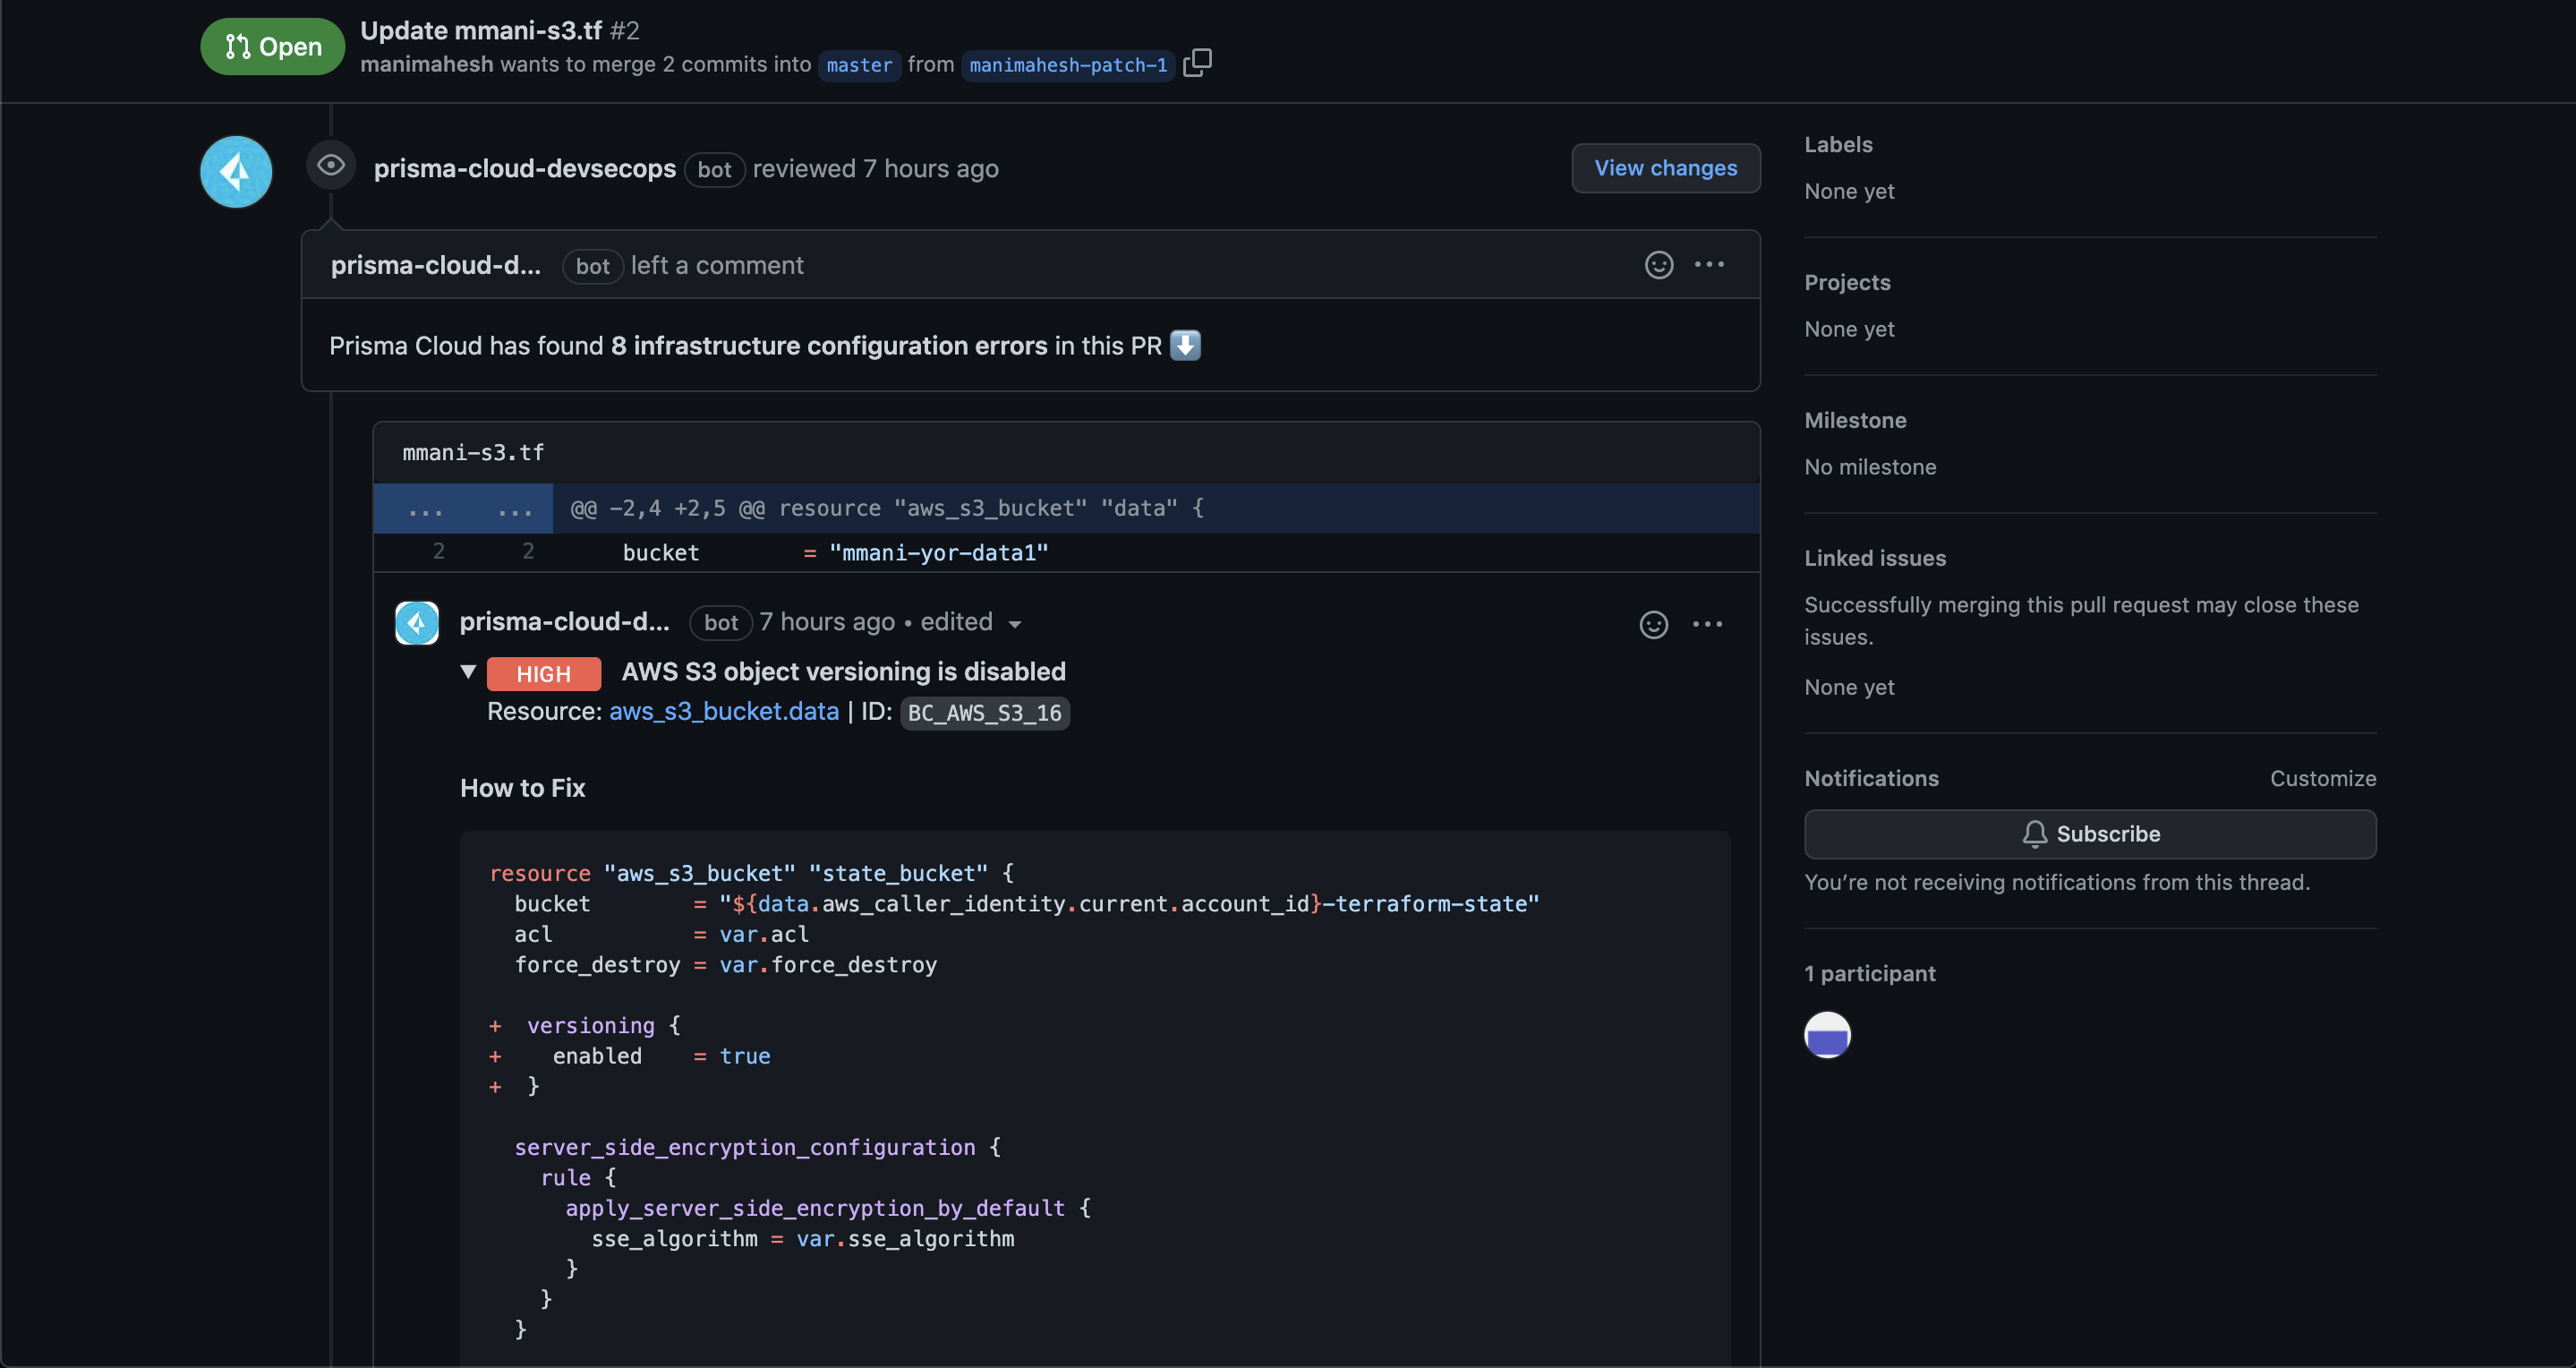Open the participant's avatar
2576x1368 pixels.
point(1826,1035)
